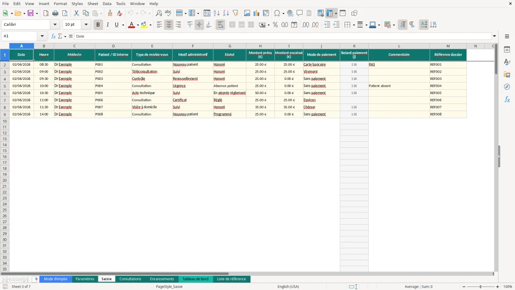
Task: Insert a special character (omega icon)
Action: pos(277,13)
